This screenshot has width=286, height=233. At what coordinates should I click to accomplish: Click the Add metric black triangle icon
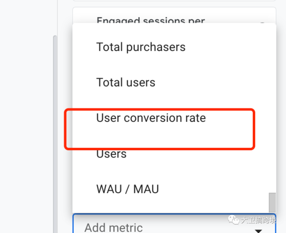coord(258,231)
